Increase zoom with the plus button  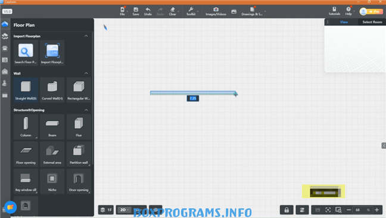(x=376, y=210)
